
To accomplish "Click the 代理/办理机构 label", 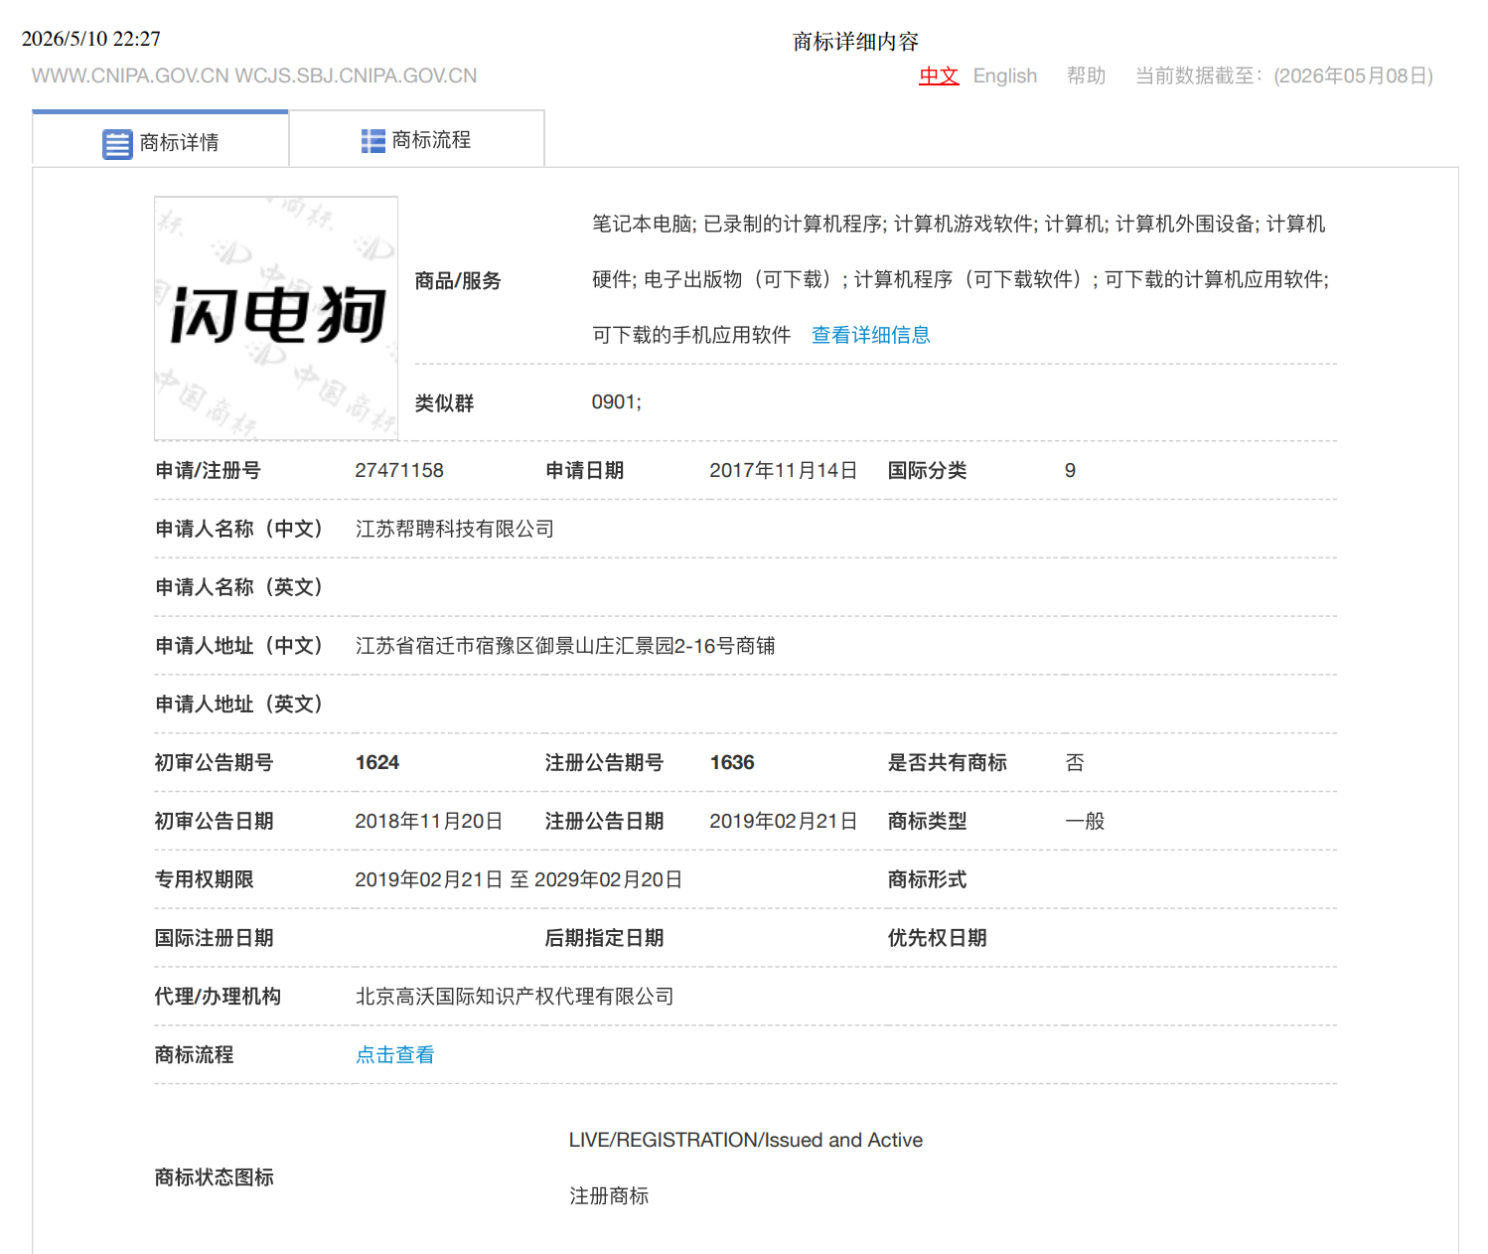I will (x=218, y=996).
